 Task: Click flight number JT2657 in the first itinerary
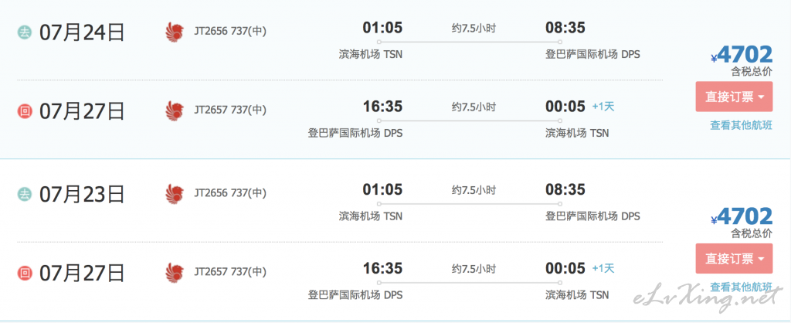pos(211,110)
